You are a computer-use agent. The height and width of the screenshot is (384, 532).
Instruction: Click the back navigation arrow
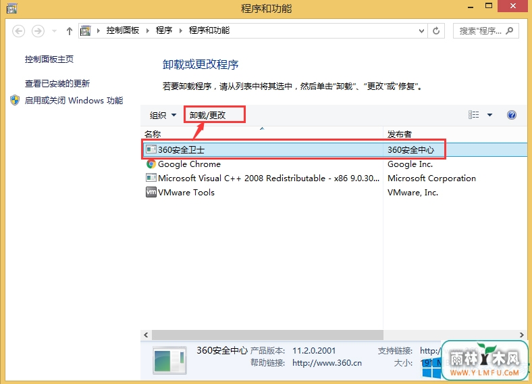click(x=19, y=30)
